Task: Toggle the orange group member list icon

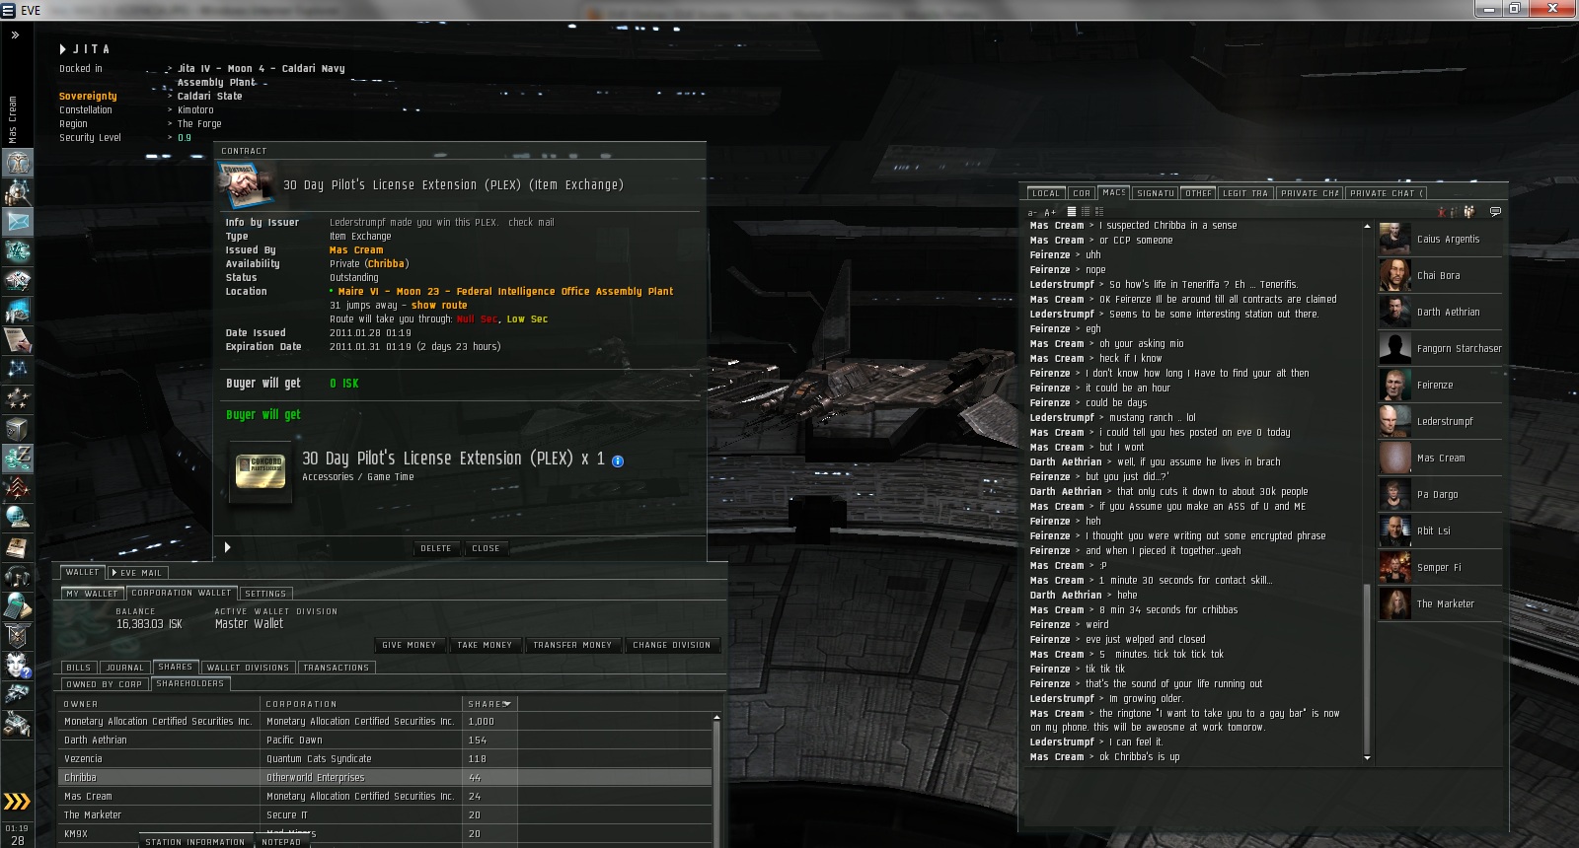Action: click(1468, 211)
